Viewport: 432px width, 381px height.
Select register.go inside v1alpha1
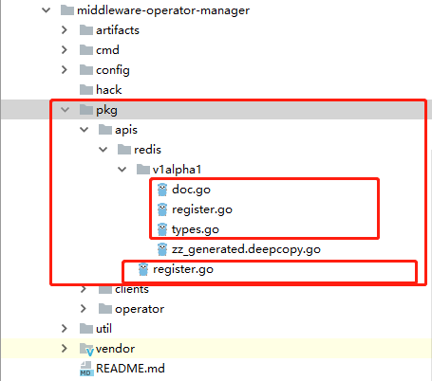202,209
